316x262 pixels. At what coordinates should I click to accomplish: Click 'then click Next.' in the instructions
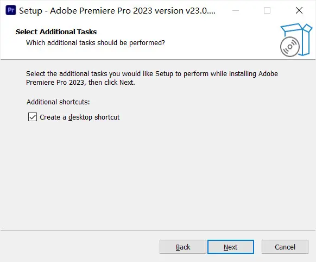click(112, 83)
